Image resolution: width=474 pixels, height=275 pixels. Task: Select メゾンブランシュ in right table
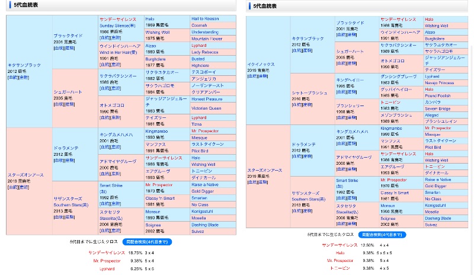396,115
